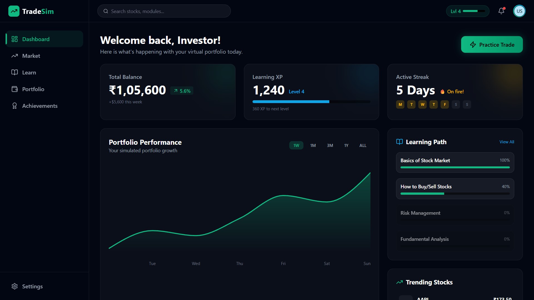Image resolution: width=534 pixels, height=300 pixels.
Task: Open the Dashboard page
Action: (x=44, y=39)
